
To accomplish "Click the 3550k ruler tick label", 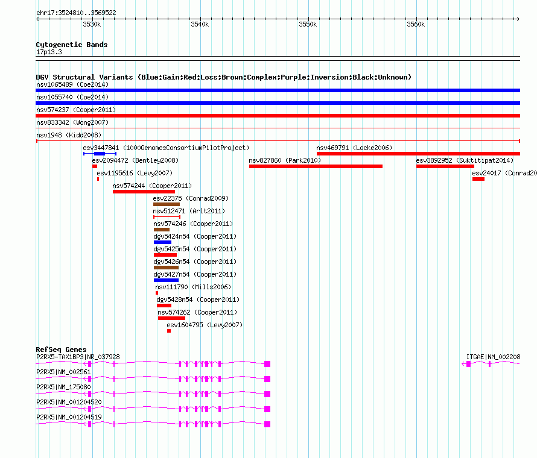I will click(x=308, y=24).
